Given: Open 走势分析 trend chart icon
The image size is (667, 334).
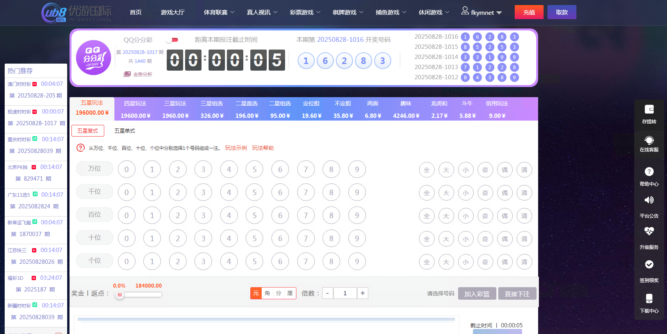Looking at the screenshot, I should pyautogui.click(x=128, y=74).
